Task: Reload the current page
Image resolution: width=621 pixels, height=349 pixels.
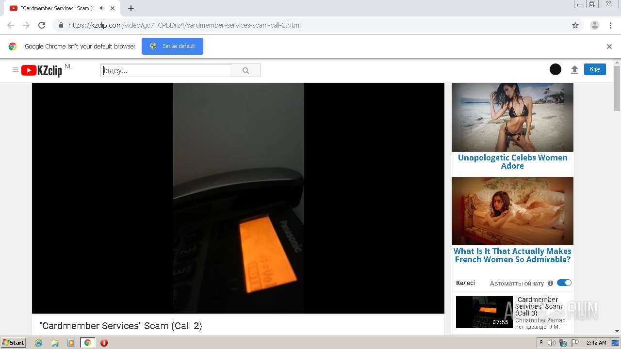Action: pos(42,25)
